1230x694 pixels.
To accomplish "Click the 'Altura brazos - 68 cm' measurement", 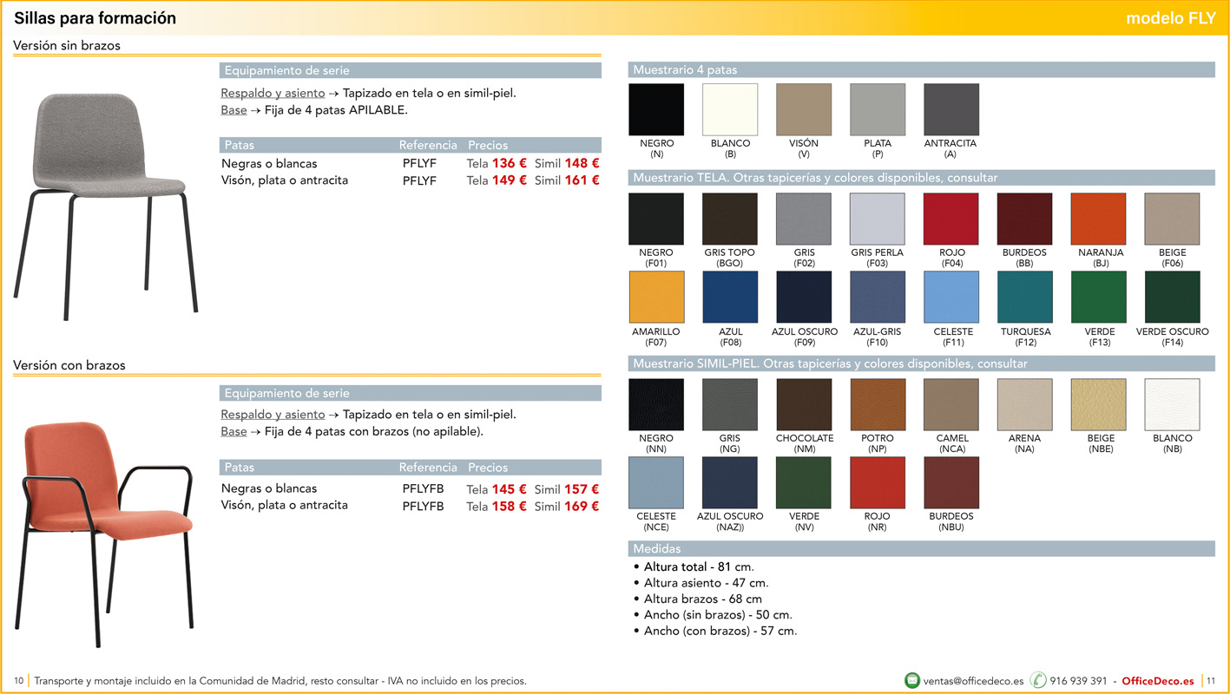I will tap(703, 599).
